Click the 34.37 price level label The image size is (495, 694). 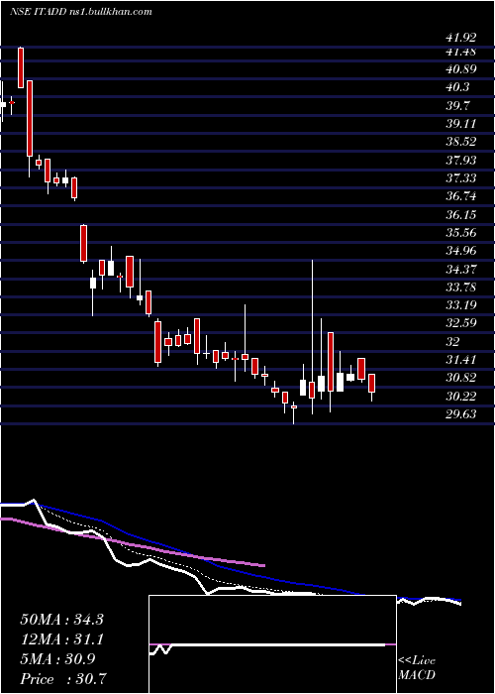tap(460, 269)
